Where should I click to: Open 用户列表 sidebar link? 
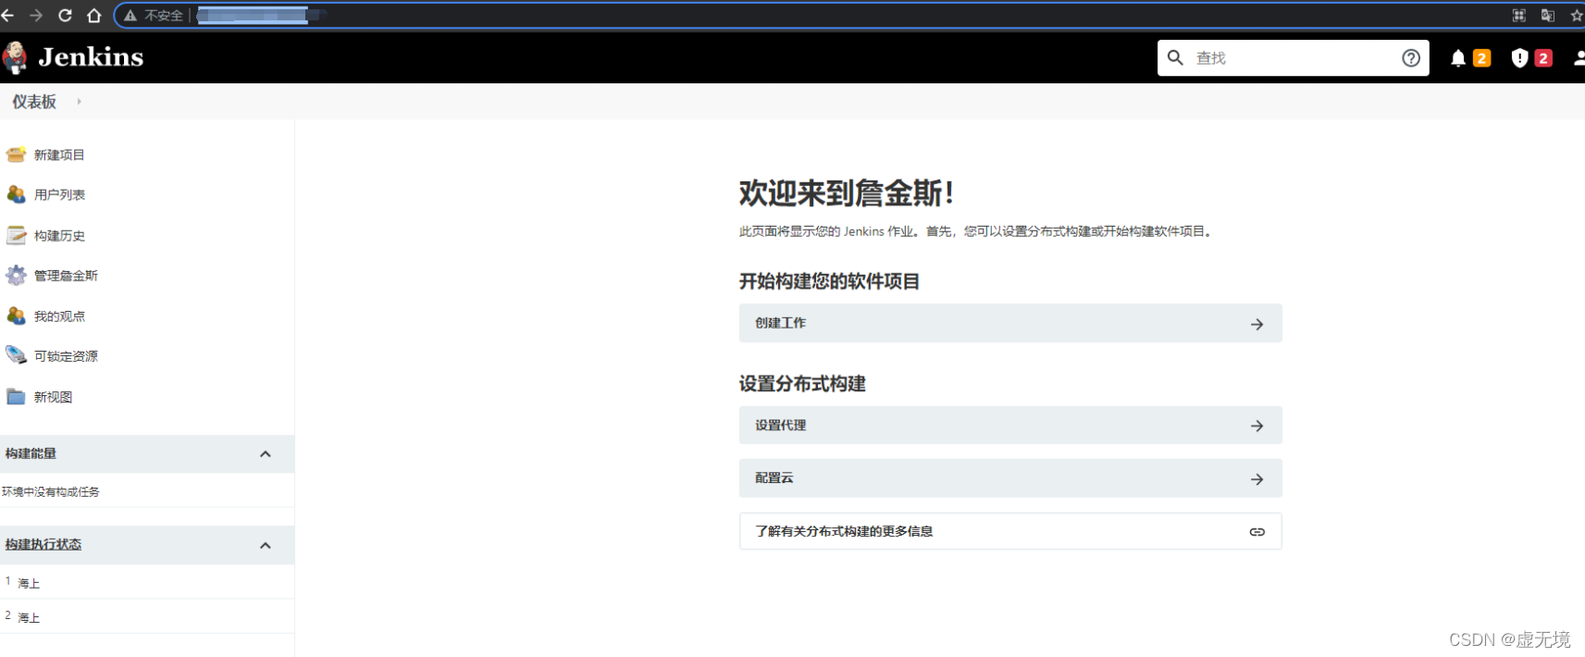[59, 195]
